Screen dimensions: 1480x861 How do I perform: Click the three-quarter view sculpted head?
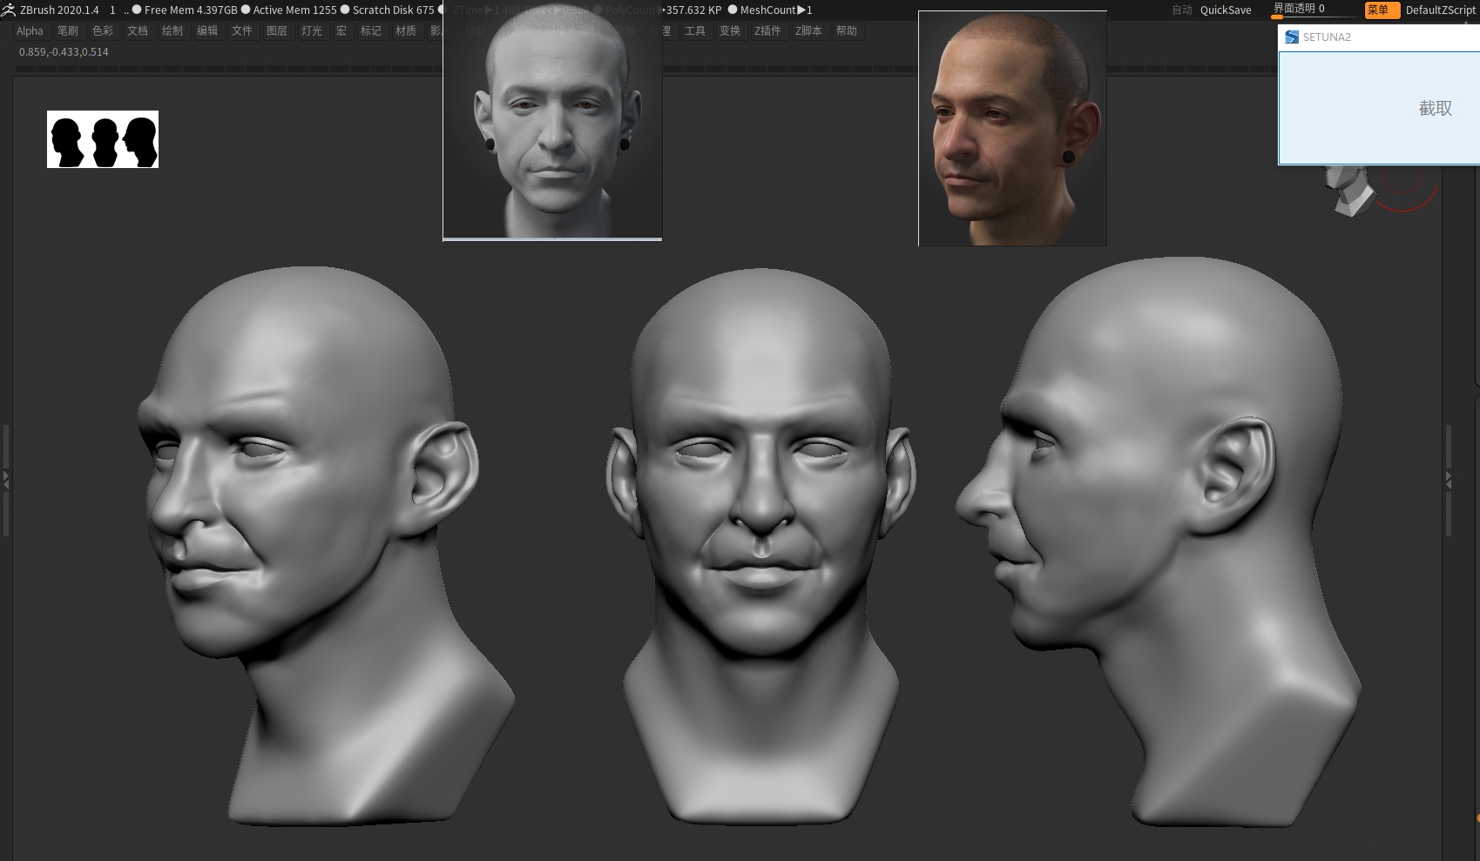(325, 546)
